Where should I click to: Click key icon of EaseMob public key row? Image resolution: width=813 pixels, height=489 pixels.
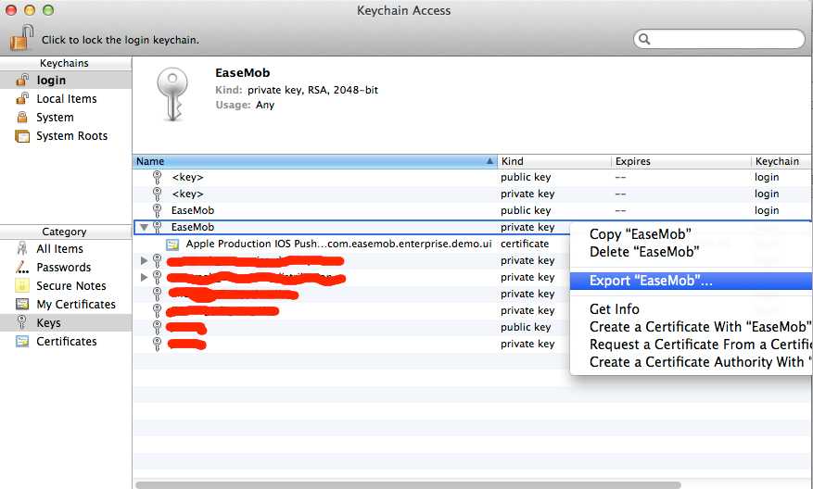coord(157,210)
